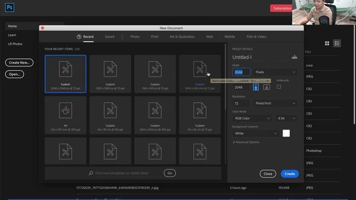Screen dimensions: 356x200
Task: Click the recent items panel scrollbar
Action: click(x=225, y=77)
